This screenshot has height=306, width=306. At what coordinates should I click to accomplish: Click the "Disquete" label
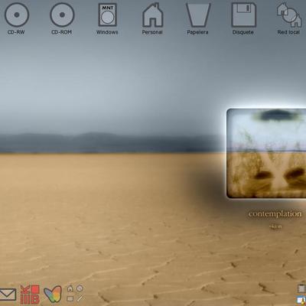(243, 32)
